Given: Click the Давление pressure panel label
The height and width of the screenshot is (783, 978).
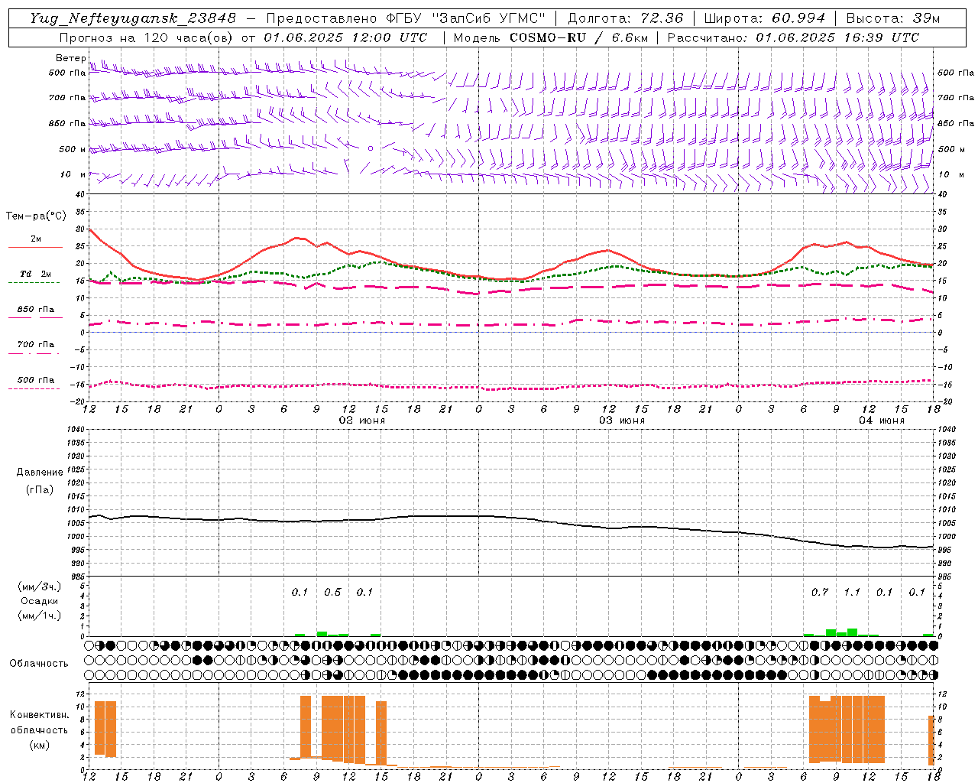Looking at the screenshot, I should 40,473.
